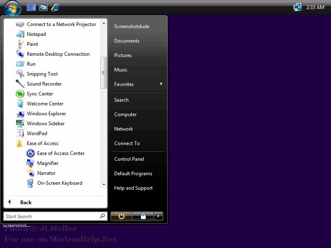Click the Welcome Center icon
This screenshot has width=331, height=248.
tap(20, 104)
